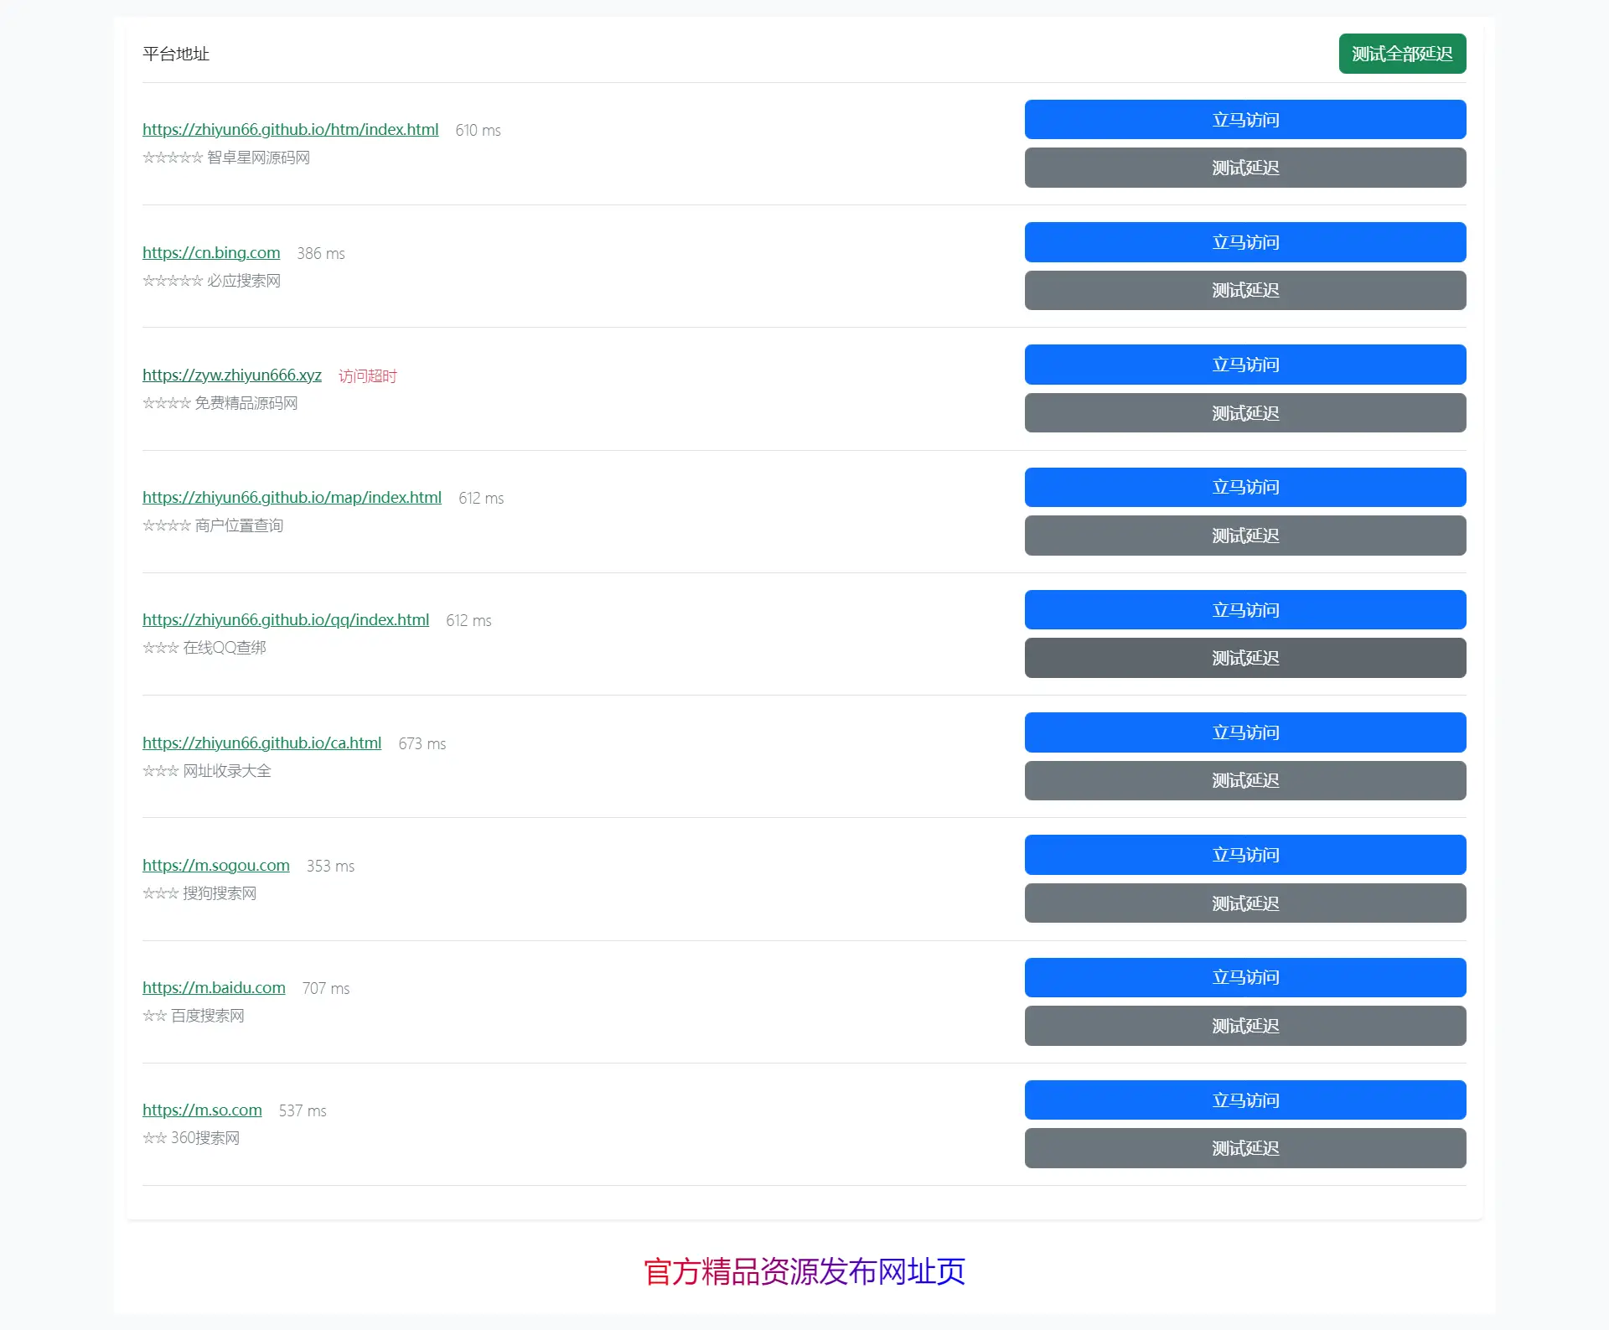Viewport: 1609px width, 1330px height.
Task: Visit the https://zyw.zhiyun666.xyz link
Action: (x=231, y=375)
